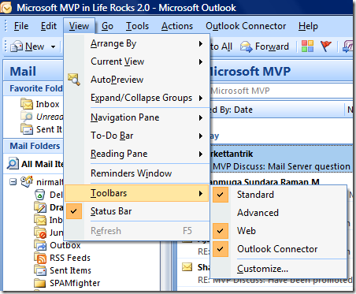Open the Actions menu
Image resolution: width=356 pixels, height=294 pixels.
pos(177,26)
